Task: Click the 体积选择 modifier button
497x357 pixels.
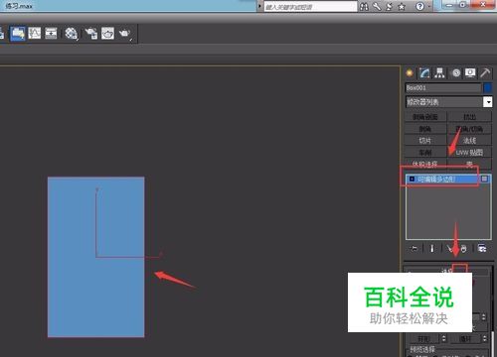Action: click(x=425, y=164)
